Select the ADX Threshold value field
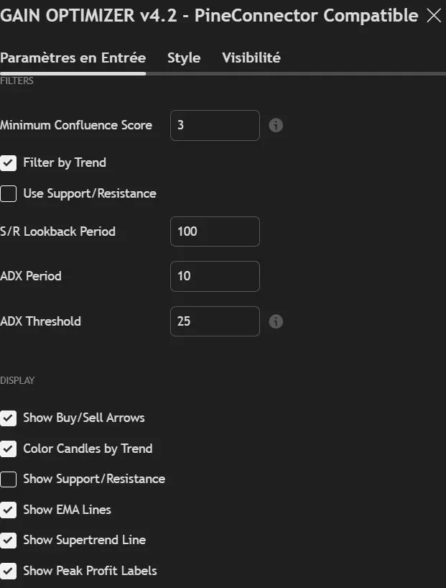This screenshot has width=446, height=588. [214, 321]
